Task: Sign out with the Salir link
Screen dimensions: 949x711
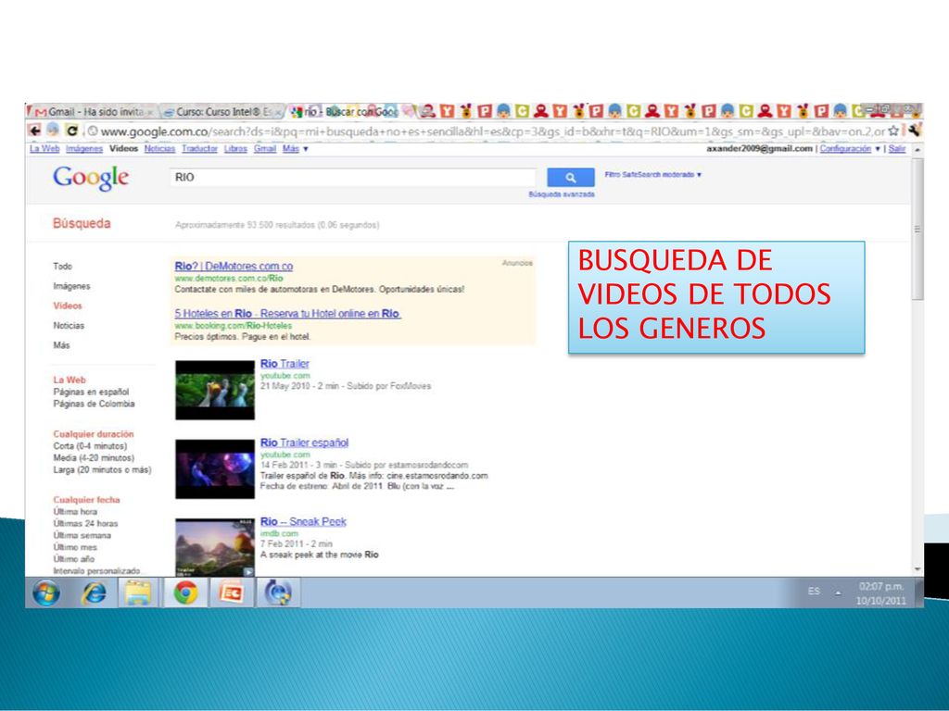Action: [897, 149]
